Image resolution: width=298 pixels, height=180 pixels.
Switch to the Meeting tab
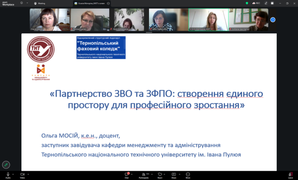(x=40, y=3)
